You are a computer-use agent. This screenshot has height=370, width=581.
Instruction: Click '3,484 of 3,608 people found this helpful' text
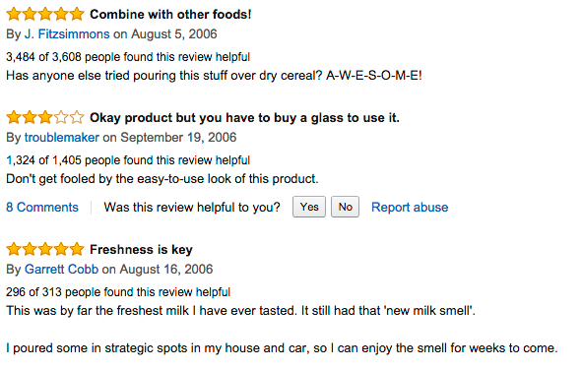pyautogui.click(x=128, y=57)
